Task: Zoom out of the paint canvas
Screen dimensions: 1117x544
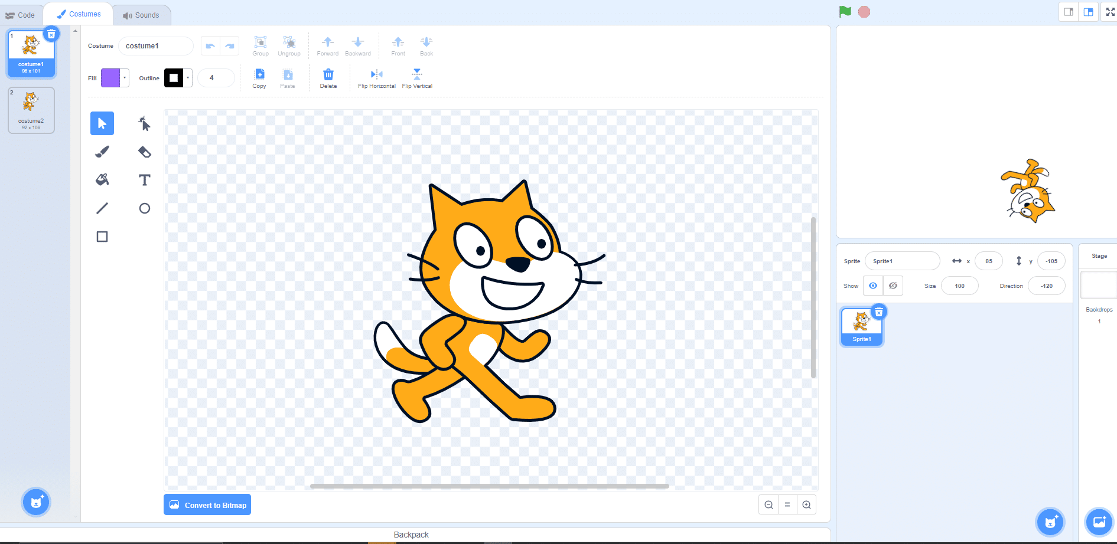Action: 768,505
